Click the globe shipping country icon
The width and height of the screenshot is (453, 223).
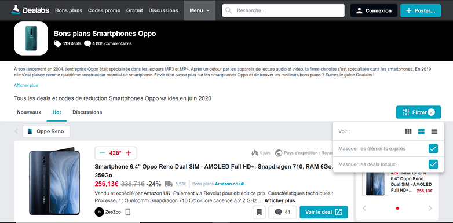[279, 153]
